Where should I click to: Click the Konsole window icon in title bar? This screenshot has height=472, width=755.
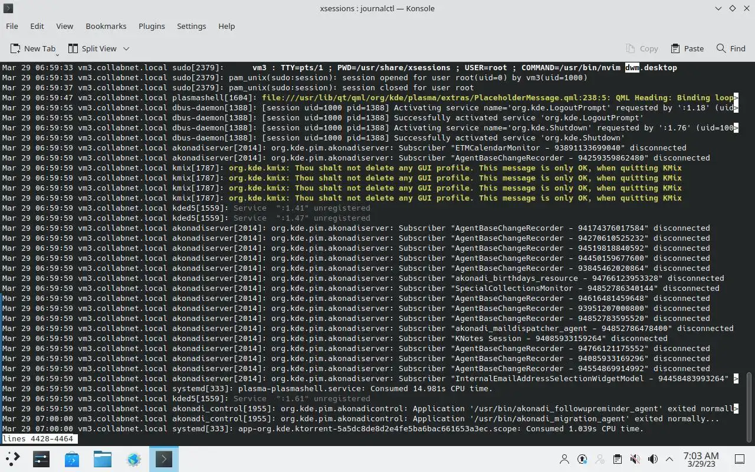[8, 8]
